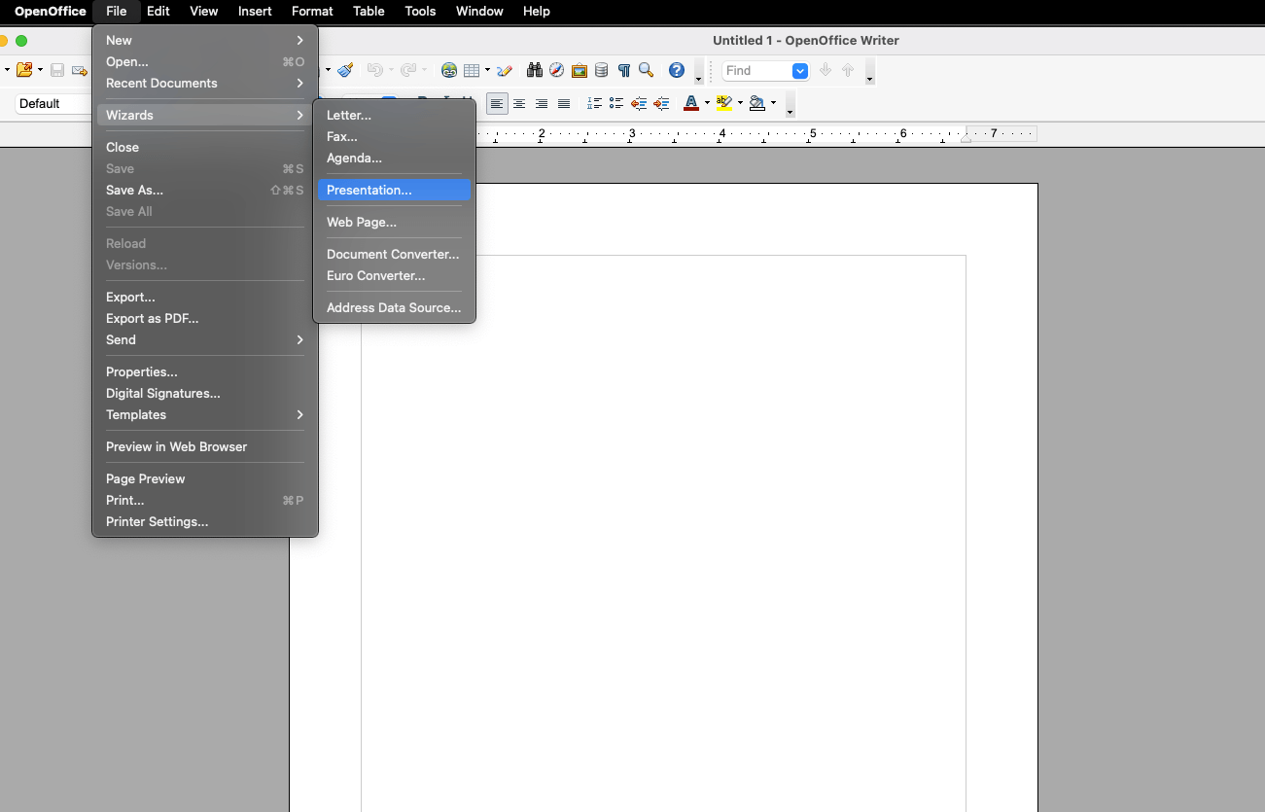Click the Increase Indent icon

click(x=662, y=103)
